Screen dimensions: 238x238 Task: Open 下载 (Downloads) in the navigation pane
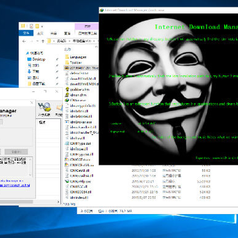point(36,71)
